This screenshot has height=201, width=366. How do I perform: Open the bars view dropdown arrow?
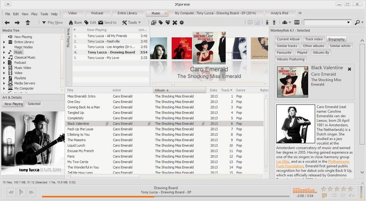coord(290,23)
